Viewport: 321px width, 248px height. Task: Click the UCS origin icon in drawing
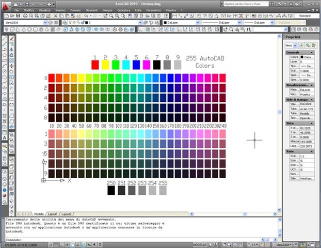click(x=43, y=180)
